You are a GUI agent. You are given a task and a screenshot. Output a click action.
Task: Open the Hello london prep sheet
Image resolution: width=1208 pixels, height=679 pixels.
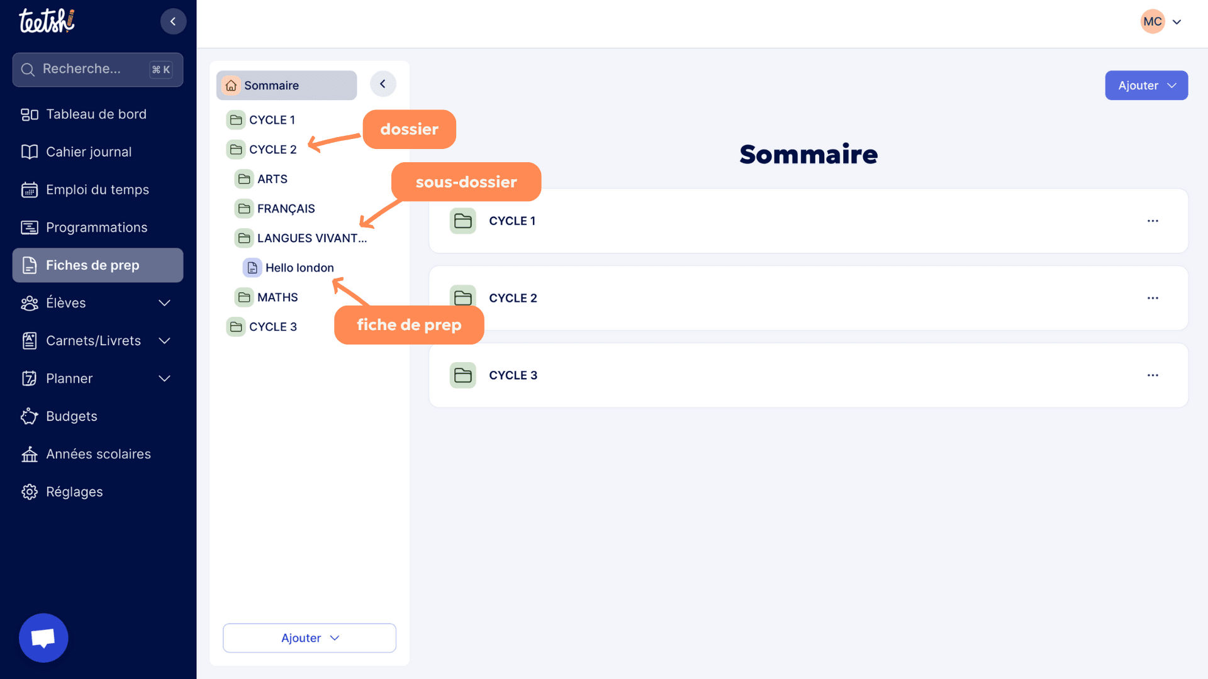[299, 268]
